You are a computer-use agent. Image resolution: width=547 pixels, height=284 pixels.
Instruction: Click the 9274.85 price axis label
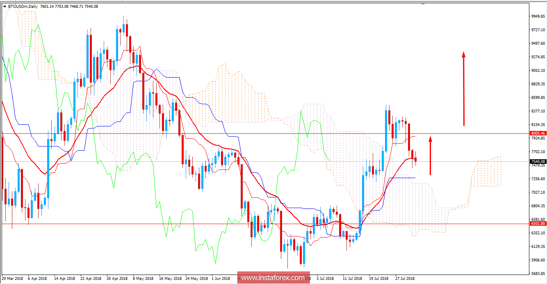click(538, 57)
